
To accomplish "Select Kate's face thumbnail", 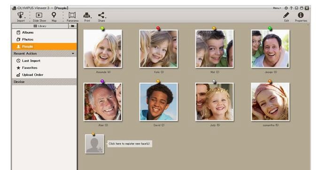I will (158, 49).
